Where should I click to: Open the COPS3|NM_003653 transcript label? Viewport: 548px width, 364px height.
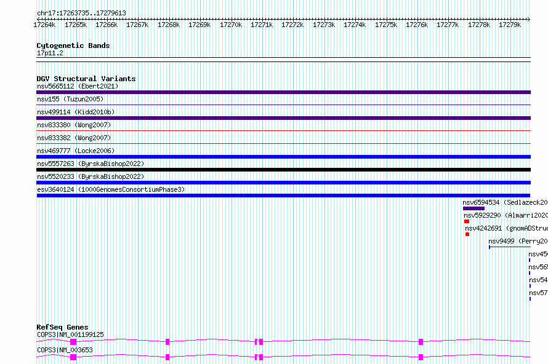pyautogui.click(x=65, y=350)
